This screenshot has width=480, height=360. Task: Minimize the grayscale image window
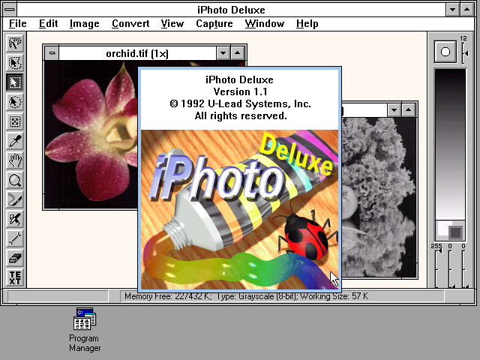(394, 110)
